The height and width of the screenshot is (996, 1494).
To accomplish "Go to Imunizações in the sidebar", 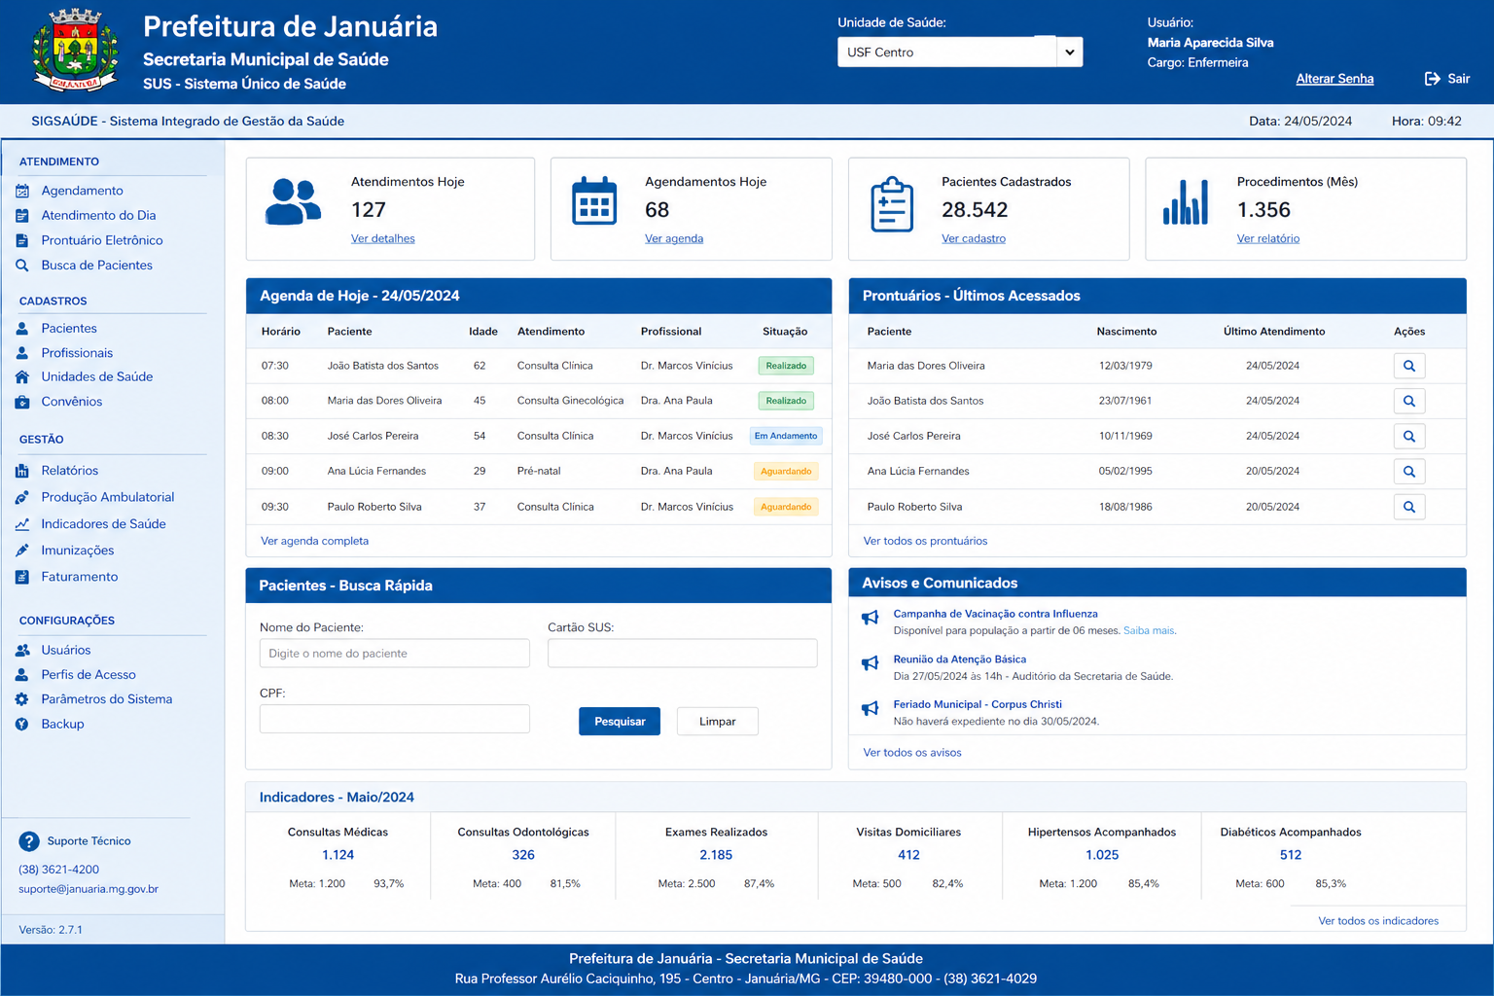I will (x=77, y=551).
